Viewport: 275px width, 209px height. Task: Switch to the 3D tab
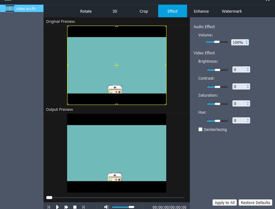(115, 11)
